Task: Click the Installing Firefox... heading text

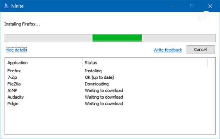Action: pos(22,24)
